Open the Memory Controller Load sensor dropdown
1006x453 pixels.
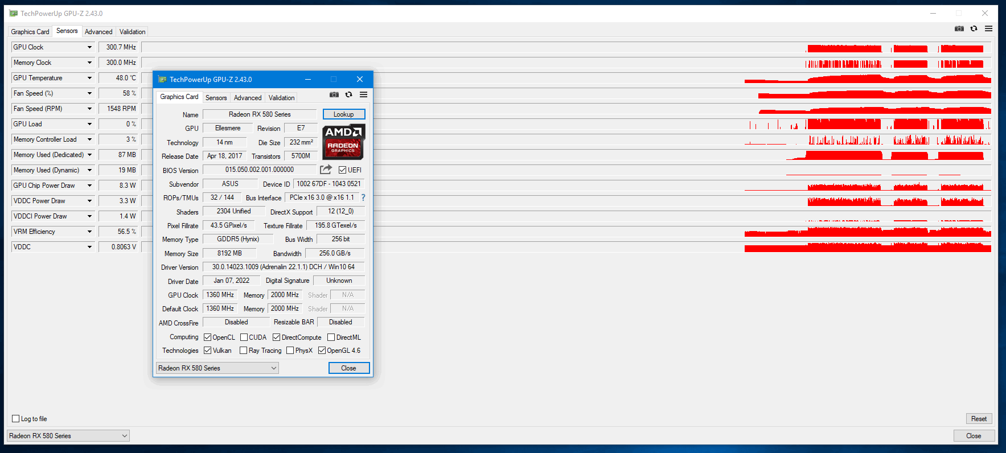(x=89, y=139)
